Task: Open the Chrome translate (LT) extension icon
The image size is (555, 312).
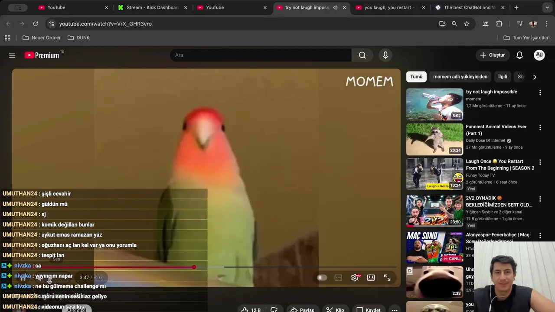Action: point(486,24)
